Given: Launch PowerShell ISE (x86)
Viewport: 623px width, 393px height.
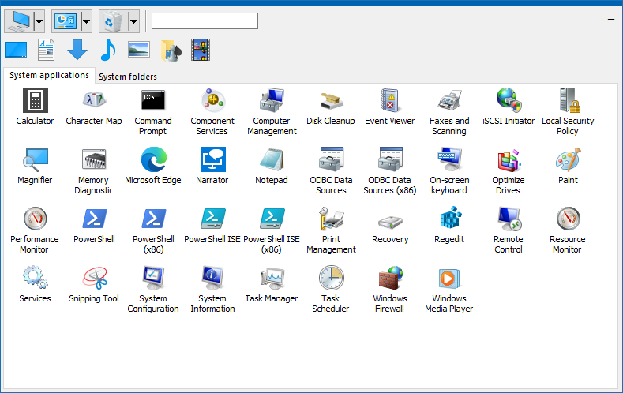Looking at the screenshot, I should (x=272, y=219).
